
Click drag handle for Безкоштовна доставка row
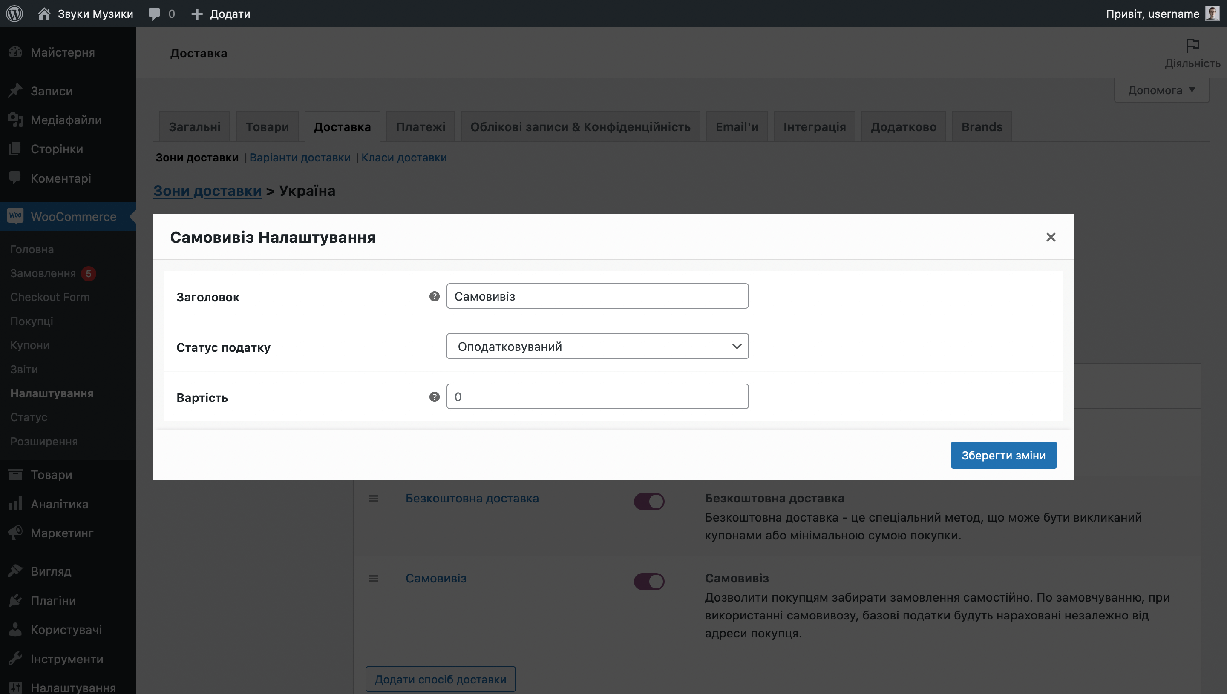tap(373, 499)
